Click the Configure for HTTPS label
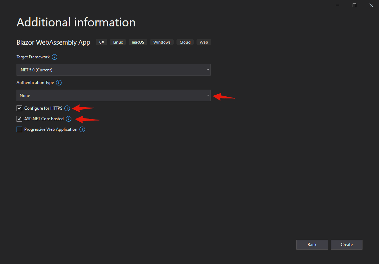 coord(43,108)
